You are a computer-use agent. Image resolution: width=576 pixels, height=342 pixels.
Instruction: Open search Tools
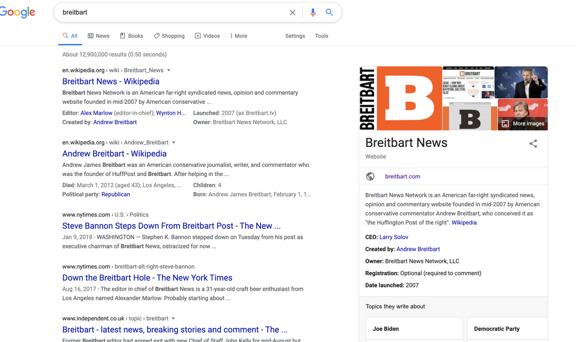(322, 36)
